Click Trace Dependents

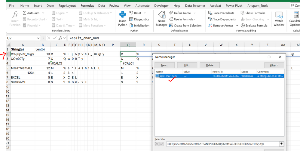222,19
